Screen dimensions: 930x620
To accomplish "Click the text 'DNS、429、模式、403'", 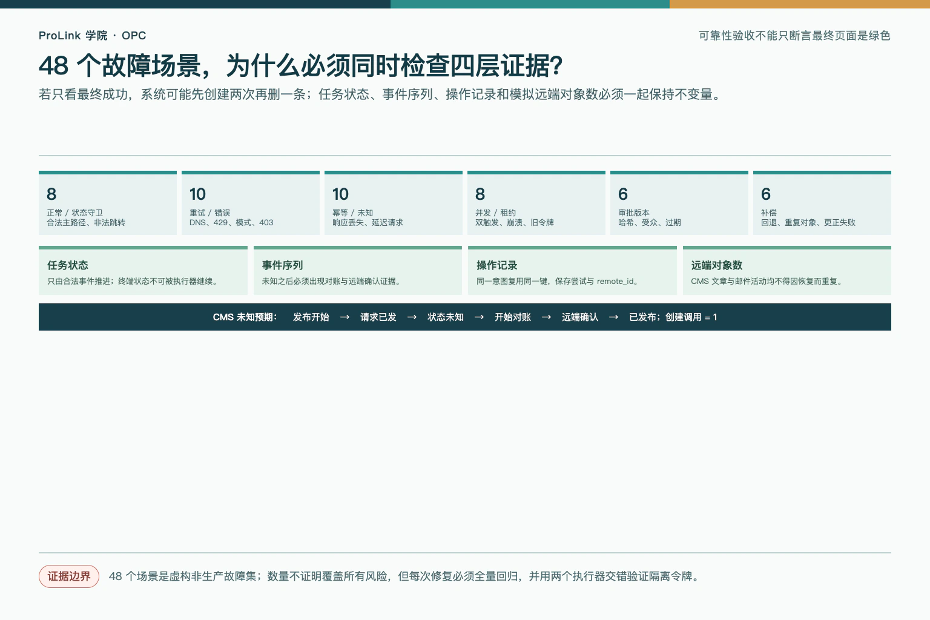I will pos(231,223).
